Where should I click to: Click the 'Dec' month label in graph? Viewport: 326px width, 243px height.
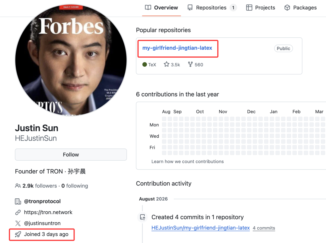click(251, 112)
